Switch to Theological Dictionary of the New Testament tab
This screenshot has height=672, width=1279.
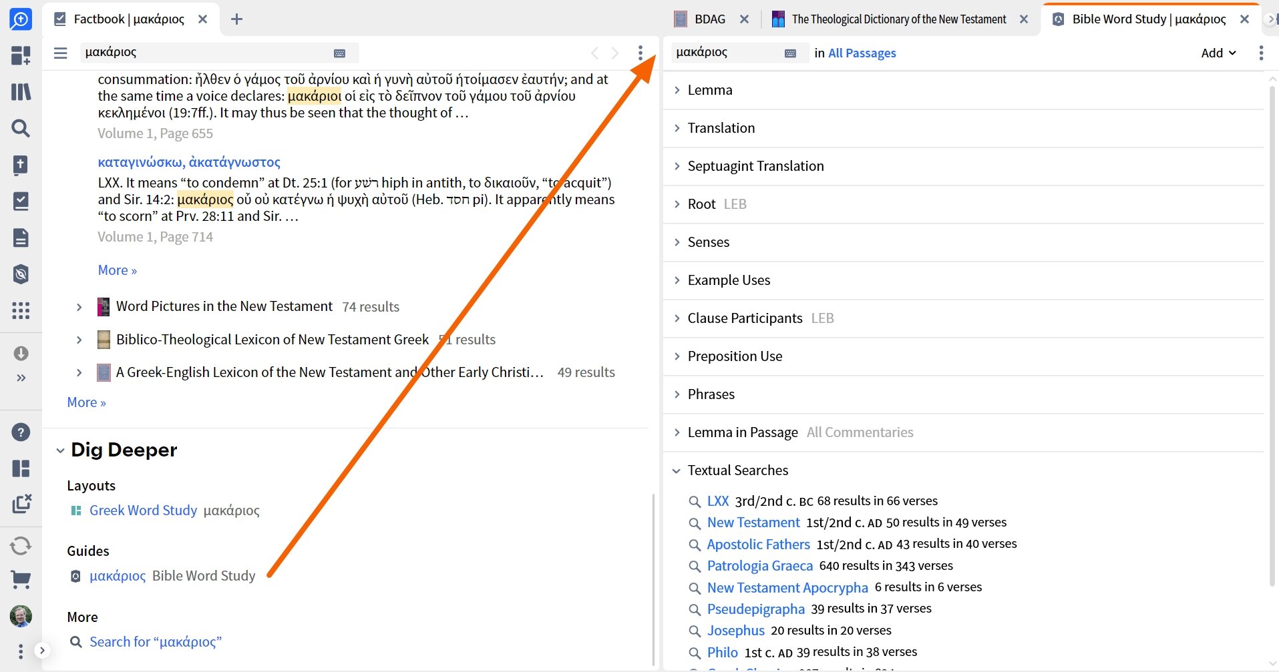pos(888,19)
